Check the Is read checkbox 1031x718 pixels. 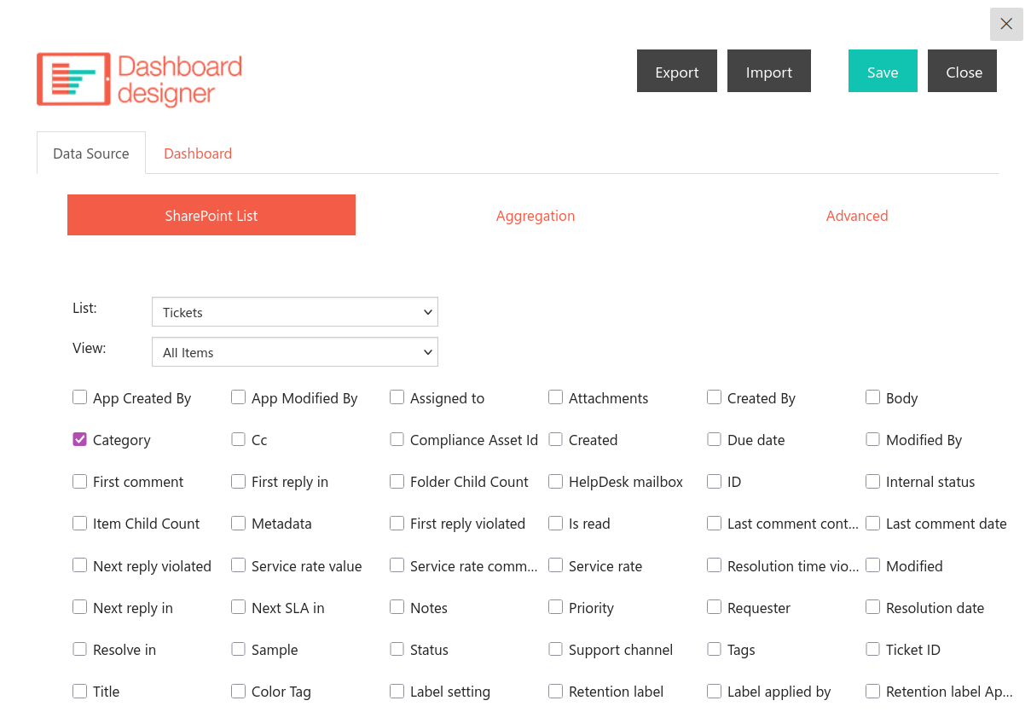click(555, 523)
